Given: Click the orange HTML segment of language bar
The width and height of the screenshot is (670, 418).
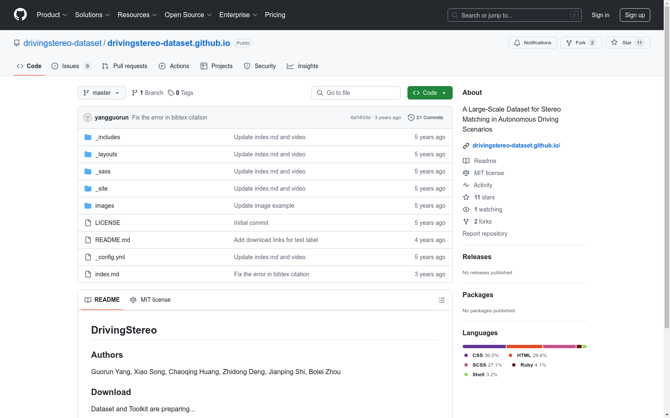Looking at the screenshot, I should click(524, 347).
